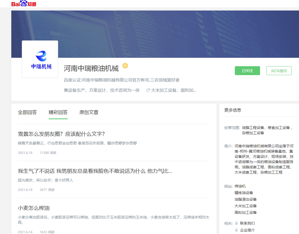This screenshot has height=234, width=299.
Task: Open the 大米加工设备 link in the sidebar
Action: (245, 206)
